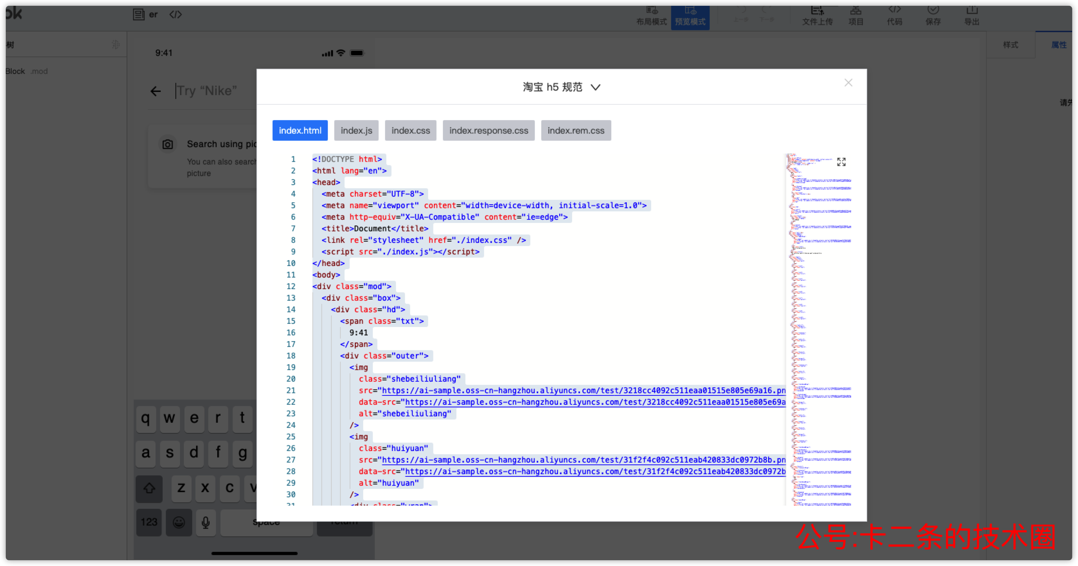The height and width of the screenshot is (566, 1078).
Task: Tap the space bar on the preview keyboard
Action: point(266,522)
